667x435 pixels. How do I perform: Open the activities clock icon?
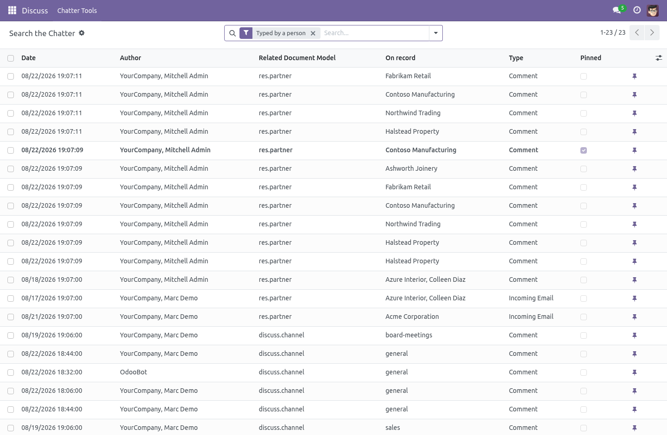point(637,10)
